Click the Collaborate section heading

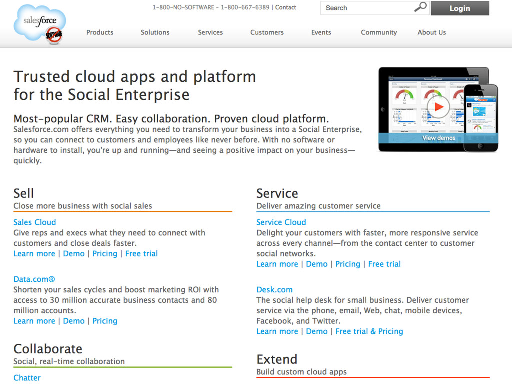coord(48,349)
